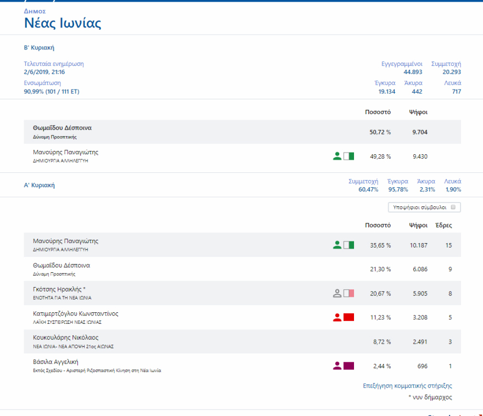Click green person icon for Μανούρης in Α' Κυριακή results
The height and width of the screenshot is (416, 483).
(337, 245)
